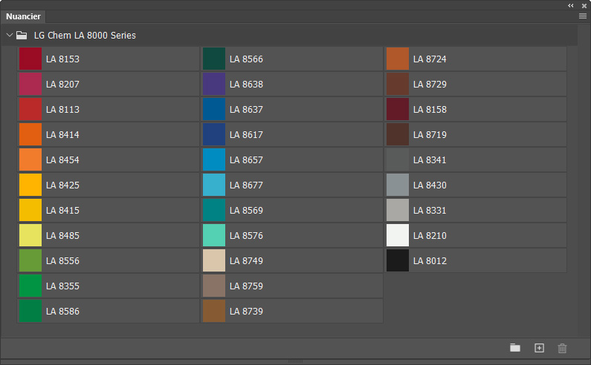Collapse the LG Chem LA 8000 Series group
591x365 pixels.
[10, 35]
